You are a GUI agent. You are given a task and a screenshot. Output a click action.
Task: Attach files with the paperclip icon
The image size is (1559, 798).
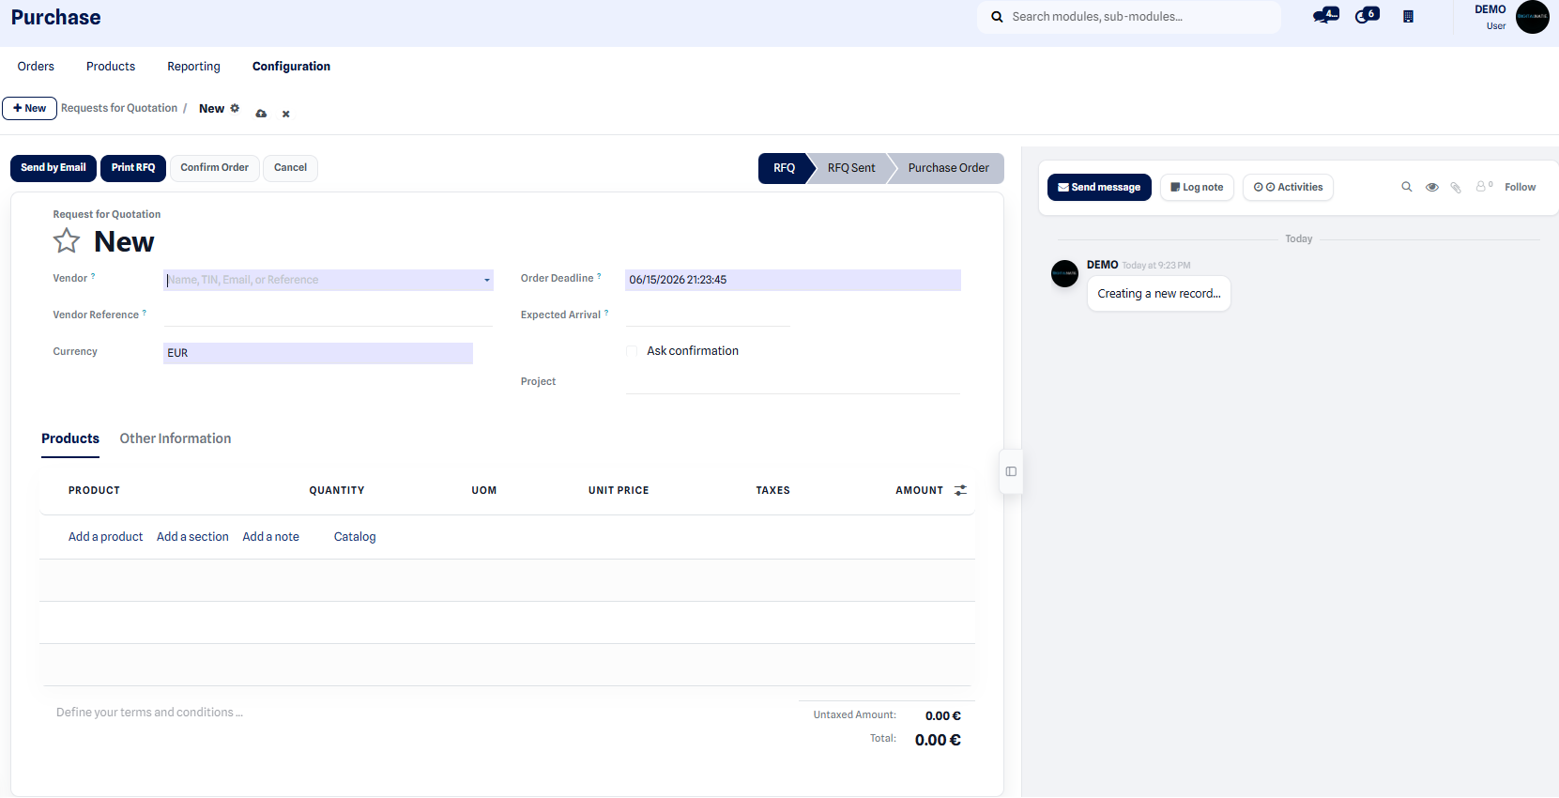point(1456,187)
